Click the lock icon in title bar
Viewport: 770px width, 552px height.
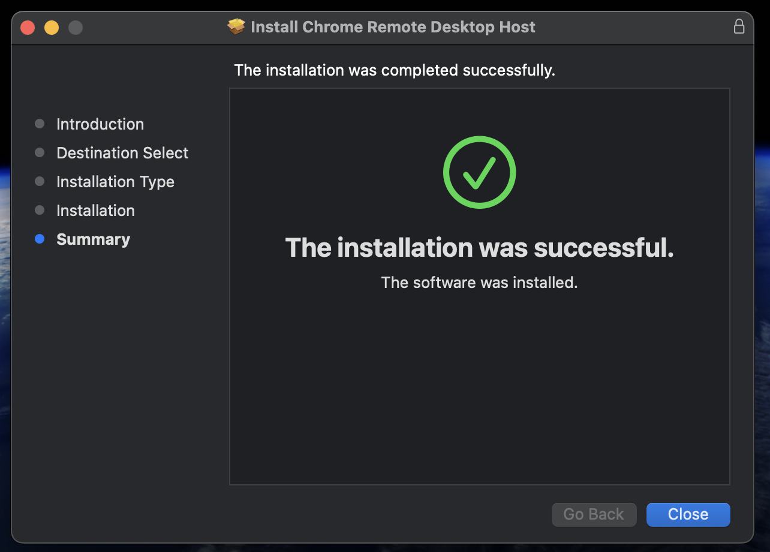click(x=739, y=26)
